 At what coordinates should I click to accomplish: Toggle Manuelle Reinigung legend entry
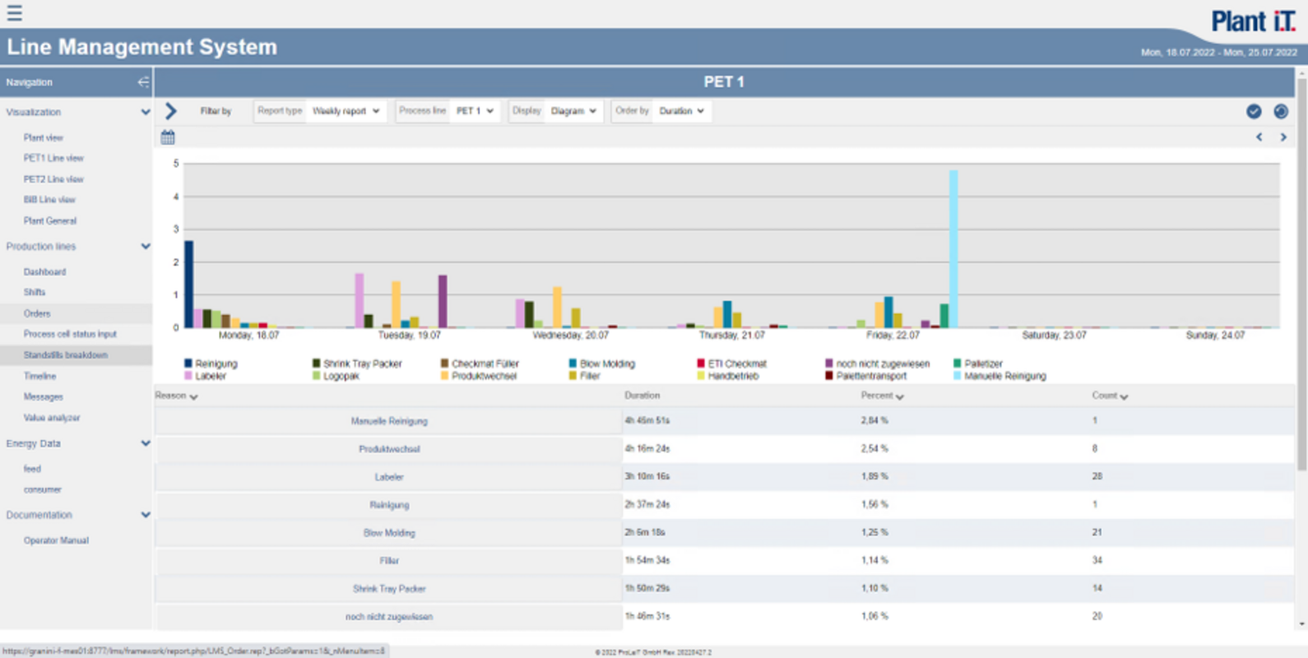tap(1004, 376)
